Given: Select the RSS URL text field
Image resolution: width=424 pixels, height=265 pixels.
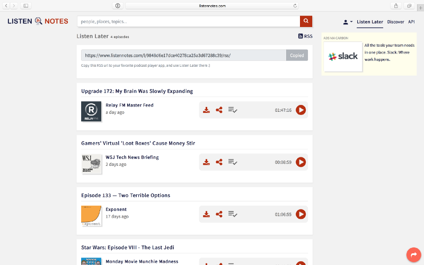Looking at the screenshot, I should tap(183, 55).
